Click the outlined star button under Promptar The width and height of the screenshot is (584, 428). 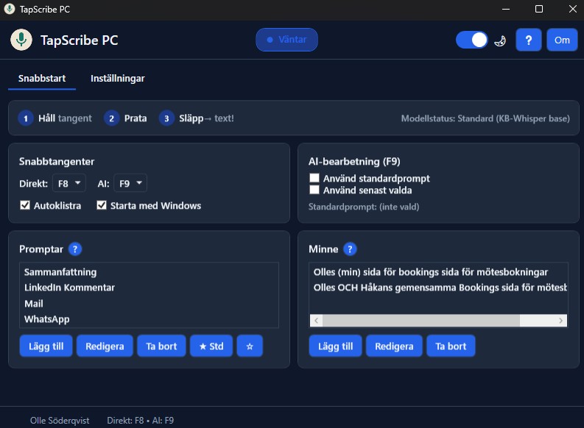[x=249, y=346]
